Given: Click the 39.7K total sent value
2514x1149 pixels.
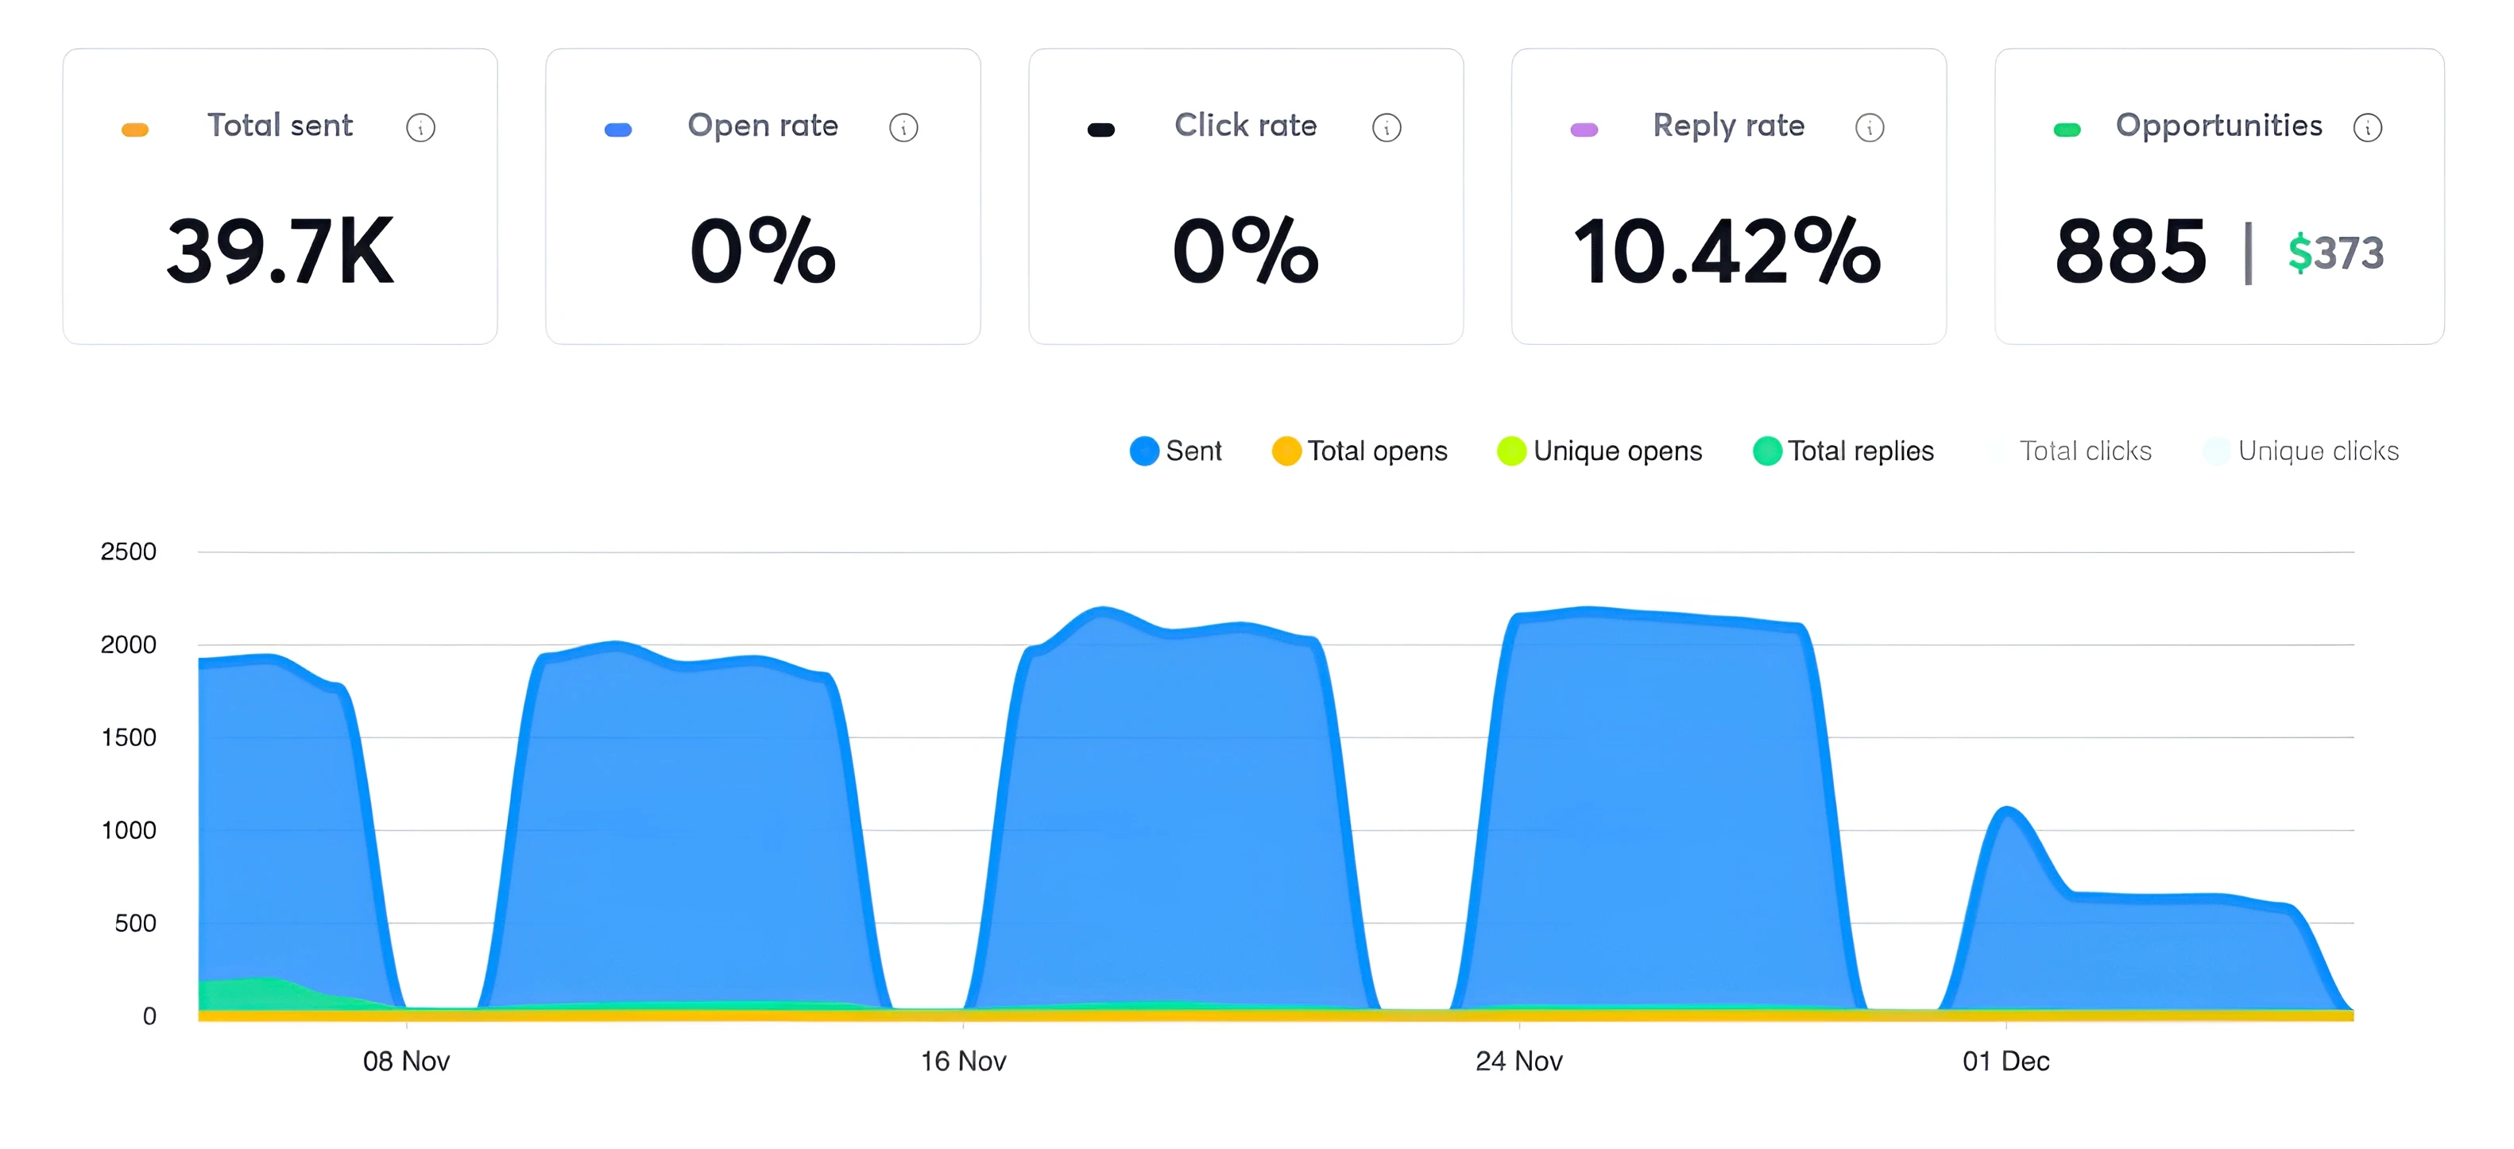Looking at the screenshot, I should pyautogui.click(x=280, y=252).
